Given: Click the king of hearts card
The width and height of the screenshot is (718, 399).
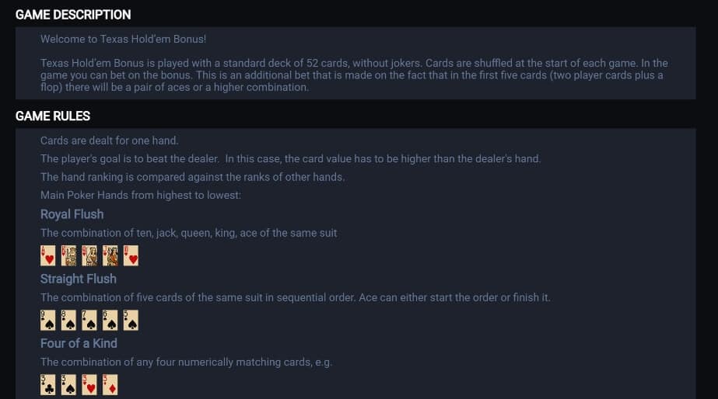Looking at the screenshot, I should (x=68, y=256).
